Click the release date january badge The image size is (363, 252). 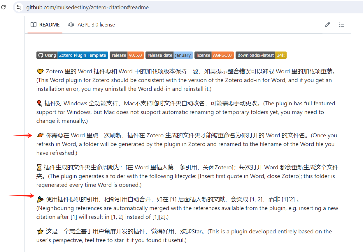[169, 55]
